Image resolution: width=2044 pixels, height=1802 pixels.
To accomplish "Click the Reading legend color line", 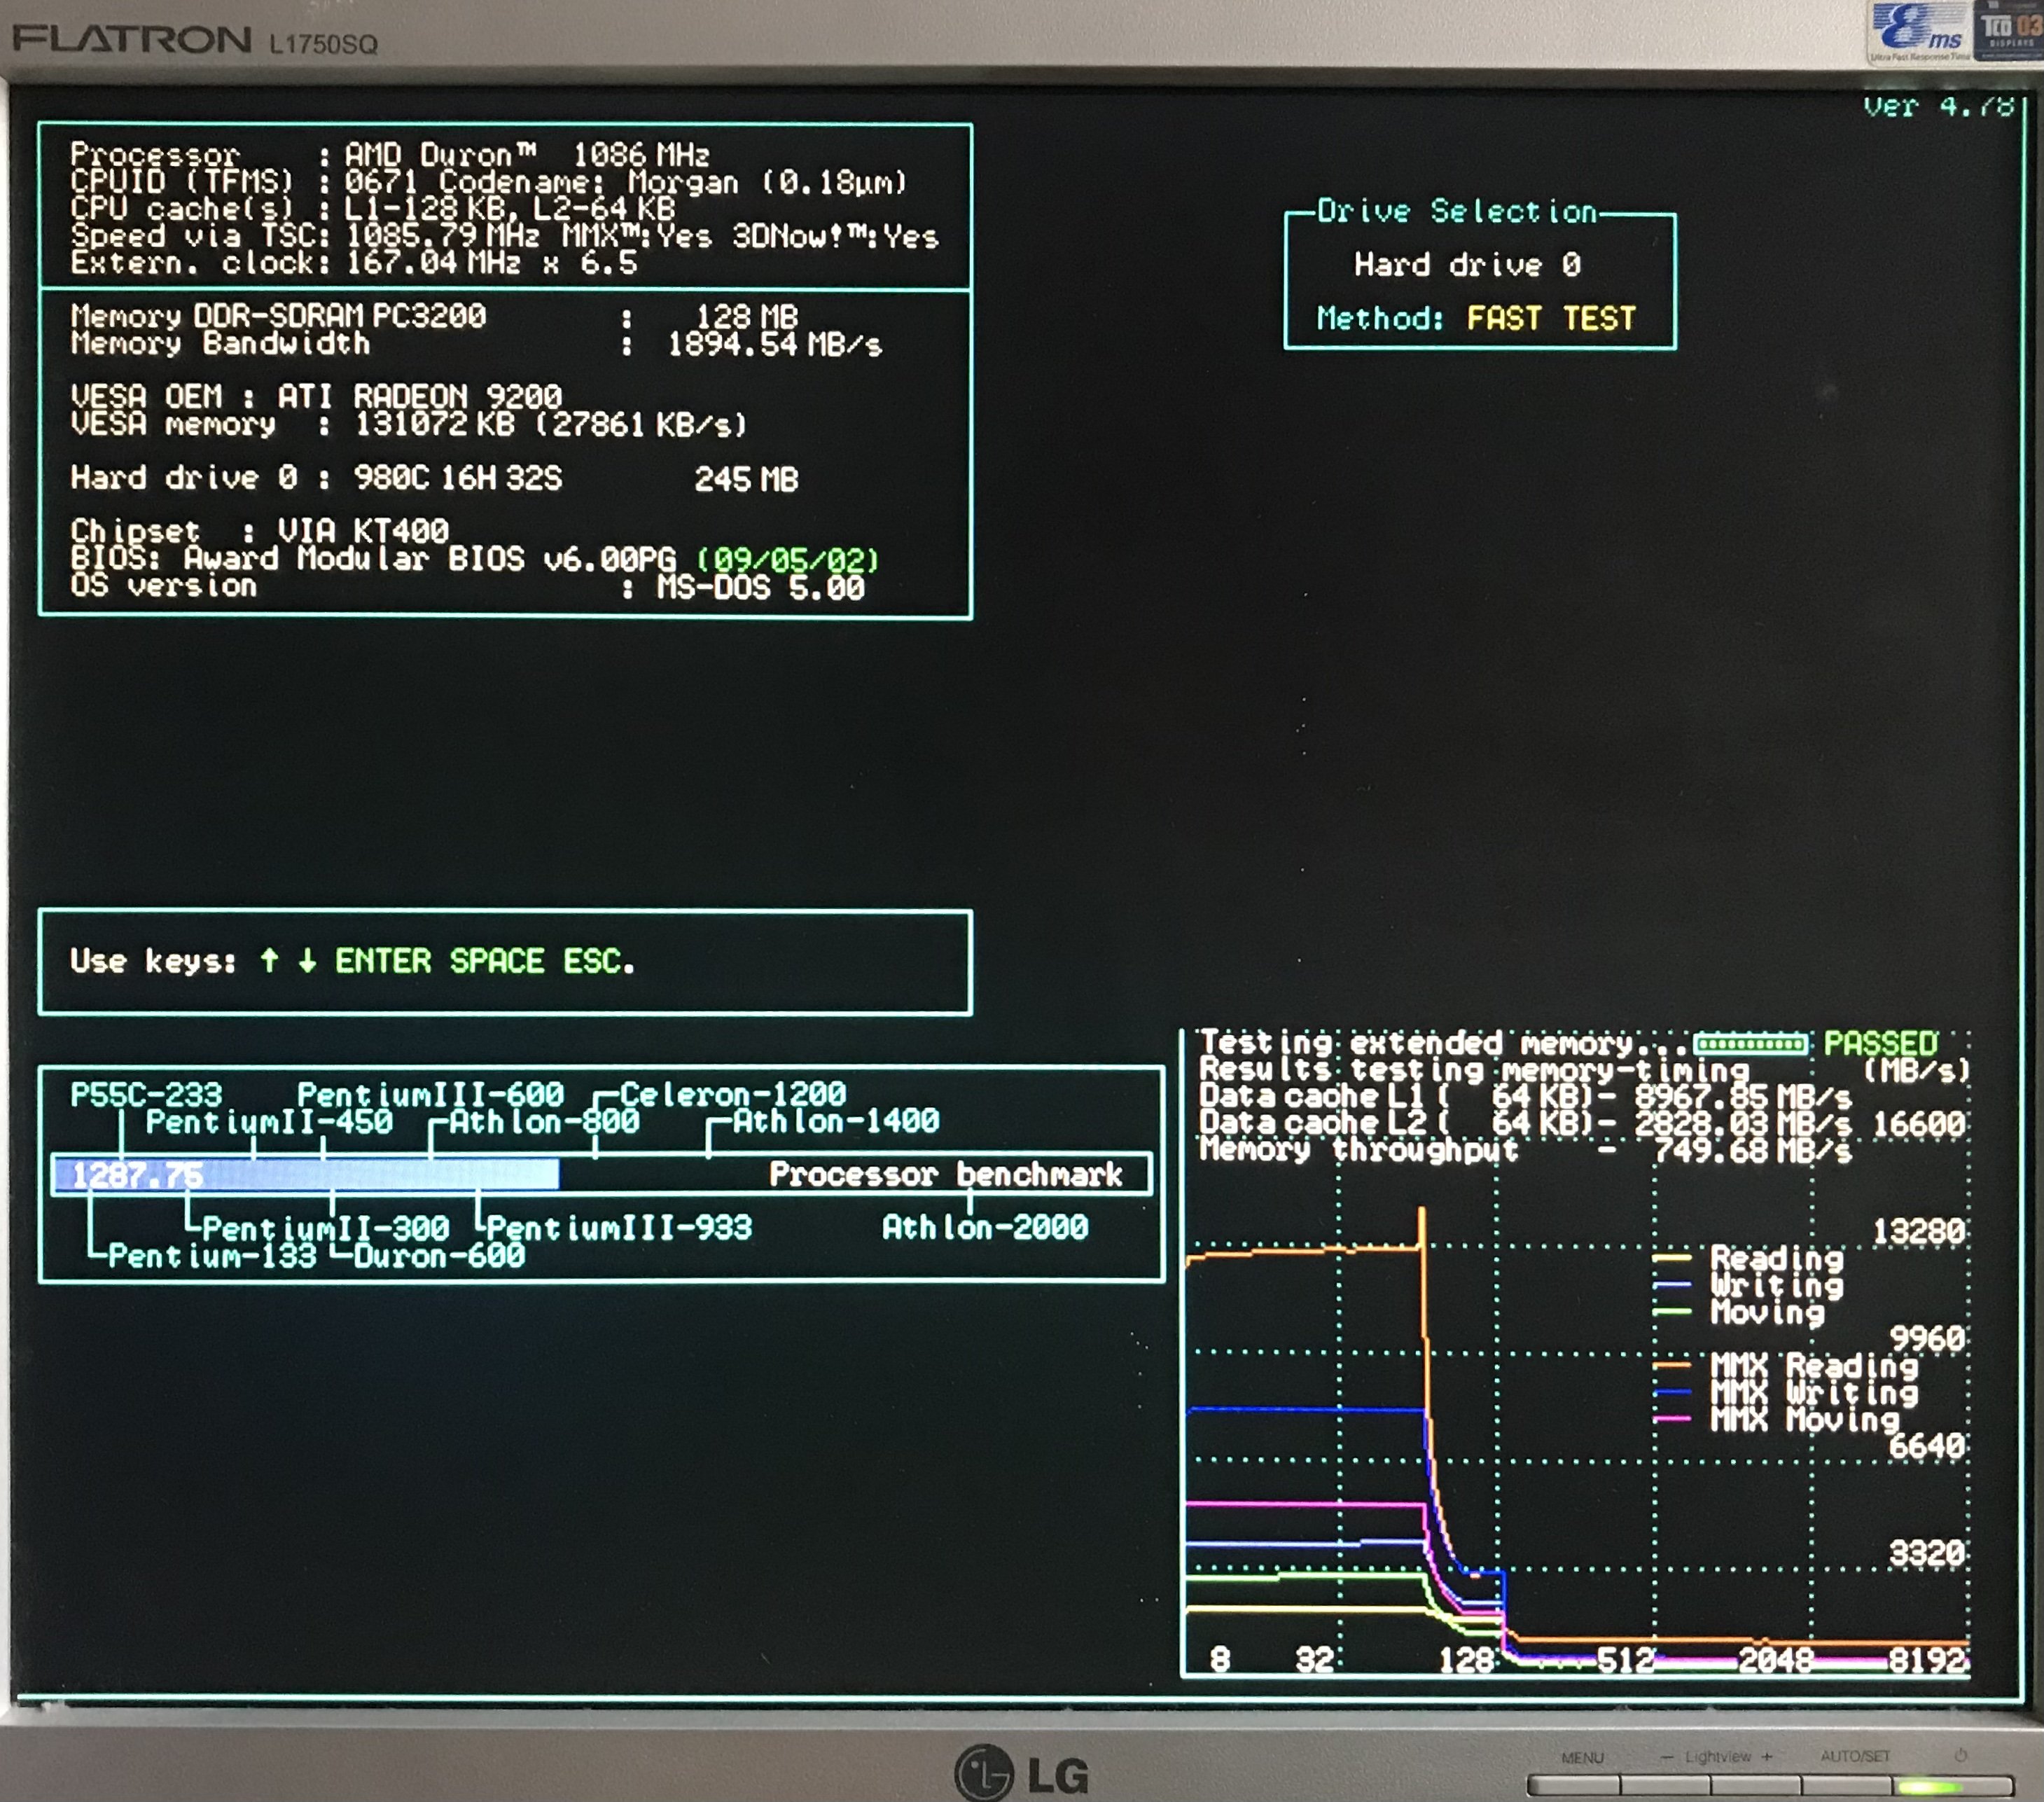I will 1671,1258.
